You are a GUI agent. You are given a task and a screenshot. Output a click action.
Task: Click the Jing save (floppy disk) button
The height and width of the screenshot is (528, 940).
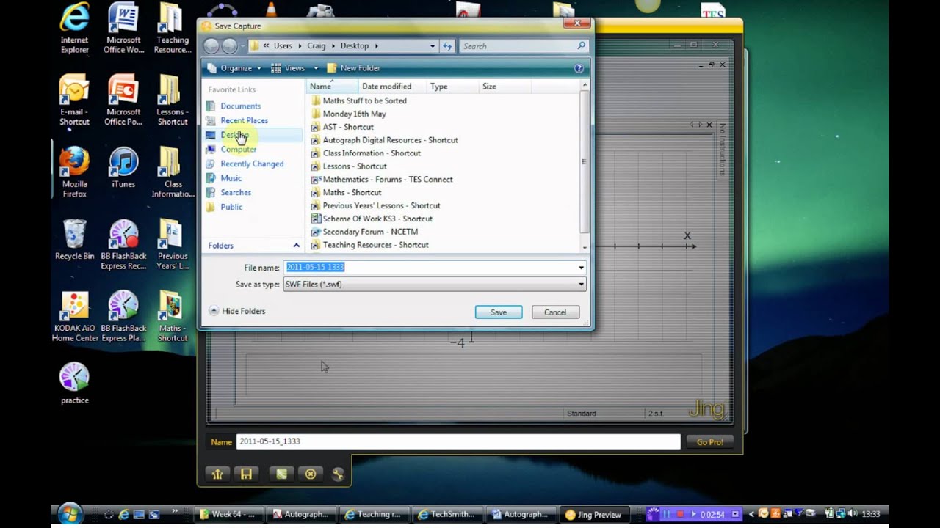[x=246, y=474]
